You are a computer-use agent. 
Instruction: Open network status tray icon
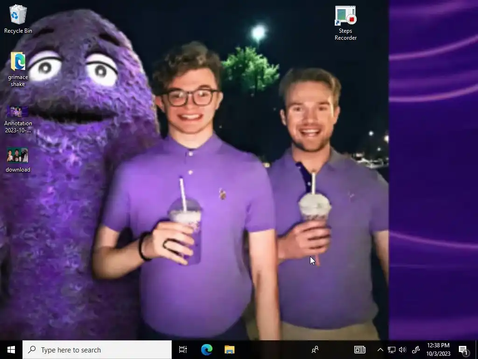point(392,350)
